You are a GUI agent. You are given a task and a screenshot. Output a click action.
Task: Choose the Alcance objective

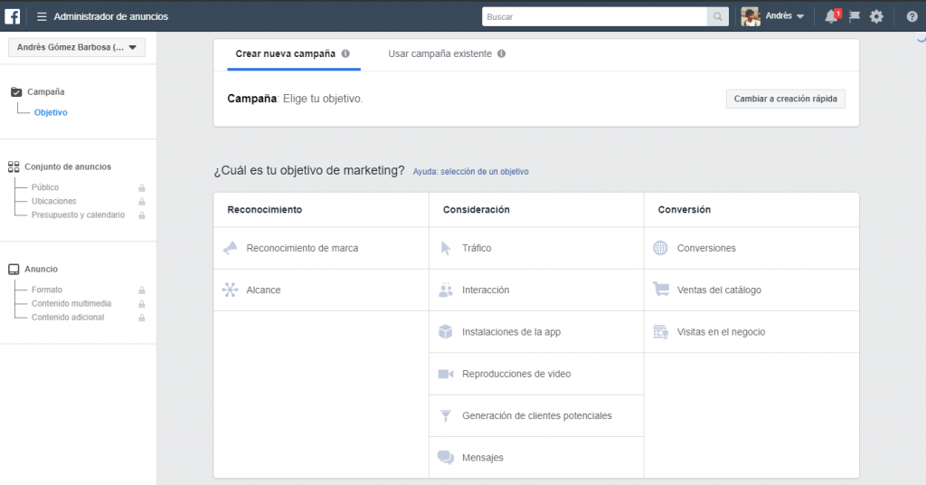click(321, 290)
